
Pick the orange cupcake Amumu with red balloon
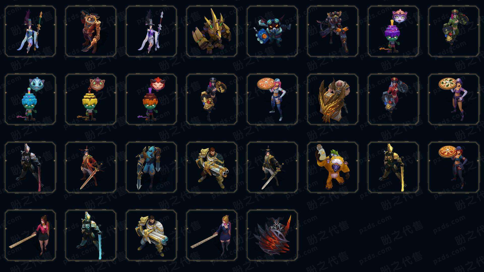pos(151,99)
